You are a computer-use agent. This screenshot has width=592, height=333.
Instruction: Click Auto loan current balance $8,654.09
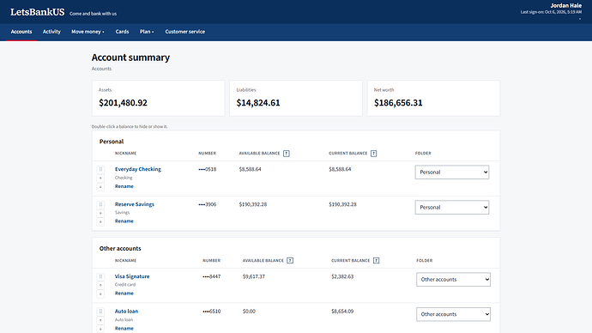point(342,311)
